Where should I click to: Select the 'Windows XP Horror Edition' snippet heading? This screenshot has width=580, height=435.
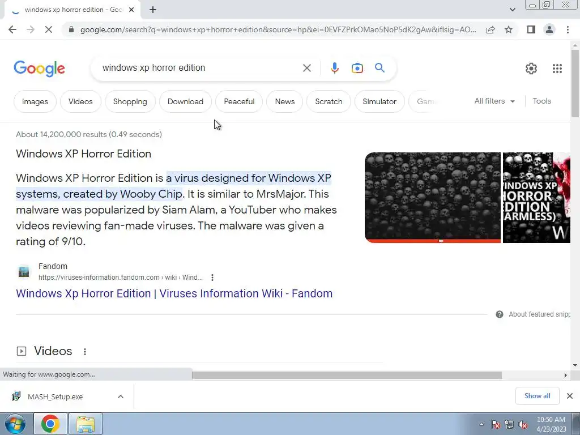(84, 154)
